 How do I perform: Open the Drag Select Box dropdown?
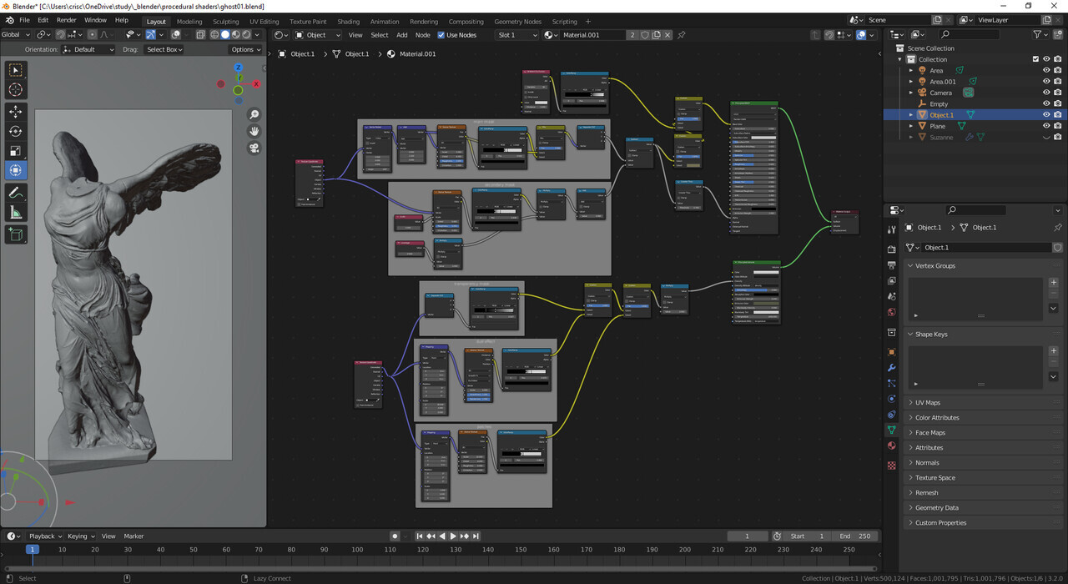pyautogui.click(x=164, y=49)
